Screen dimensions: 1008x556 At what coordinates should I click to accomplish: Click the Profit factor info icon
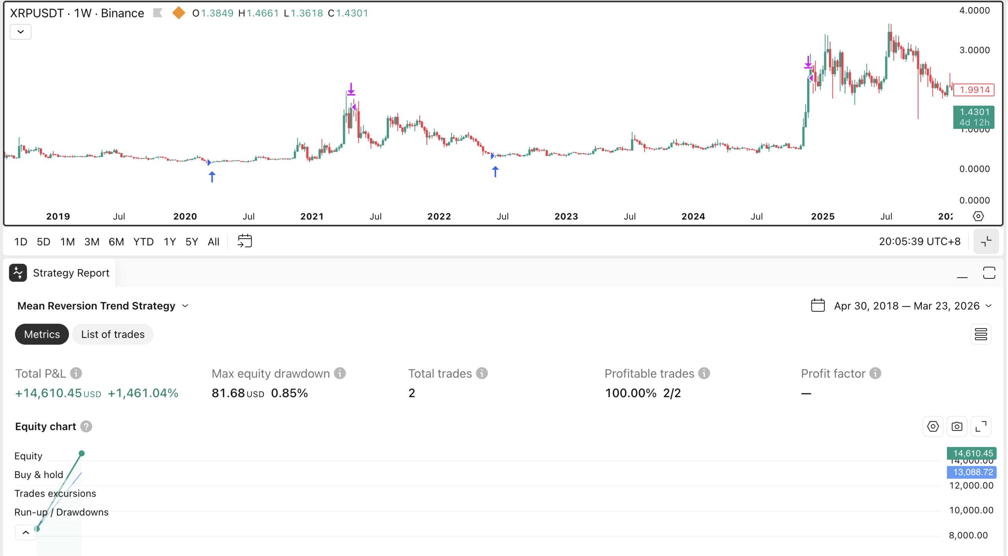(x=875, y=373)
